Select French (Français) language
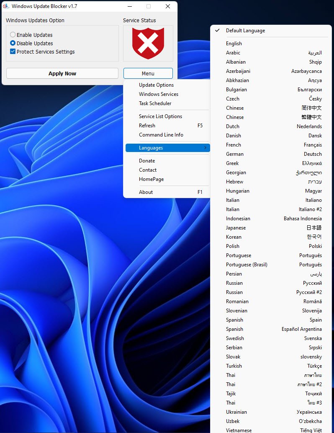This screenshot has height=433, width=334. (271, 145)
